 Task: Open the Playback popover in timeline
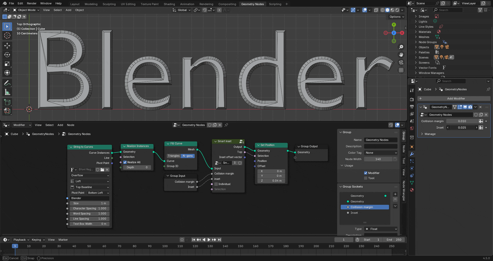(x=21, y=240)
